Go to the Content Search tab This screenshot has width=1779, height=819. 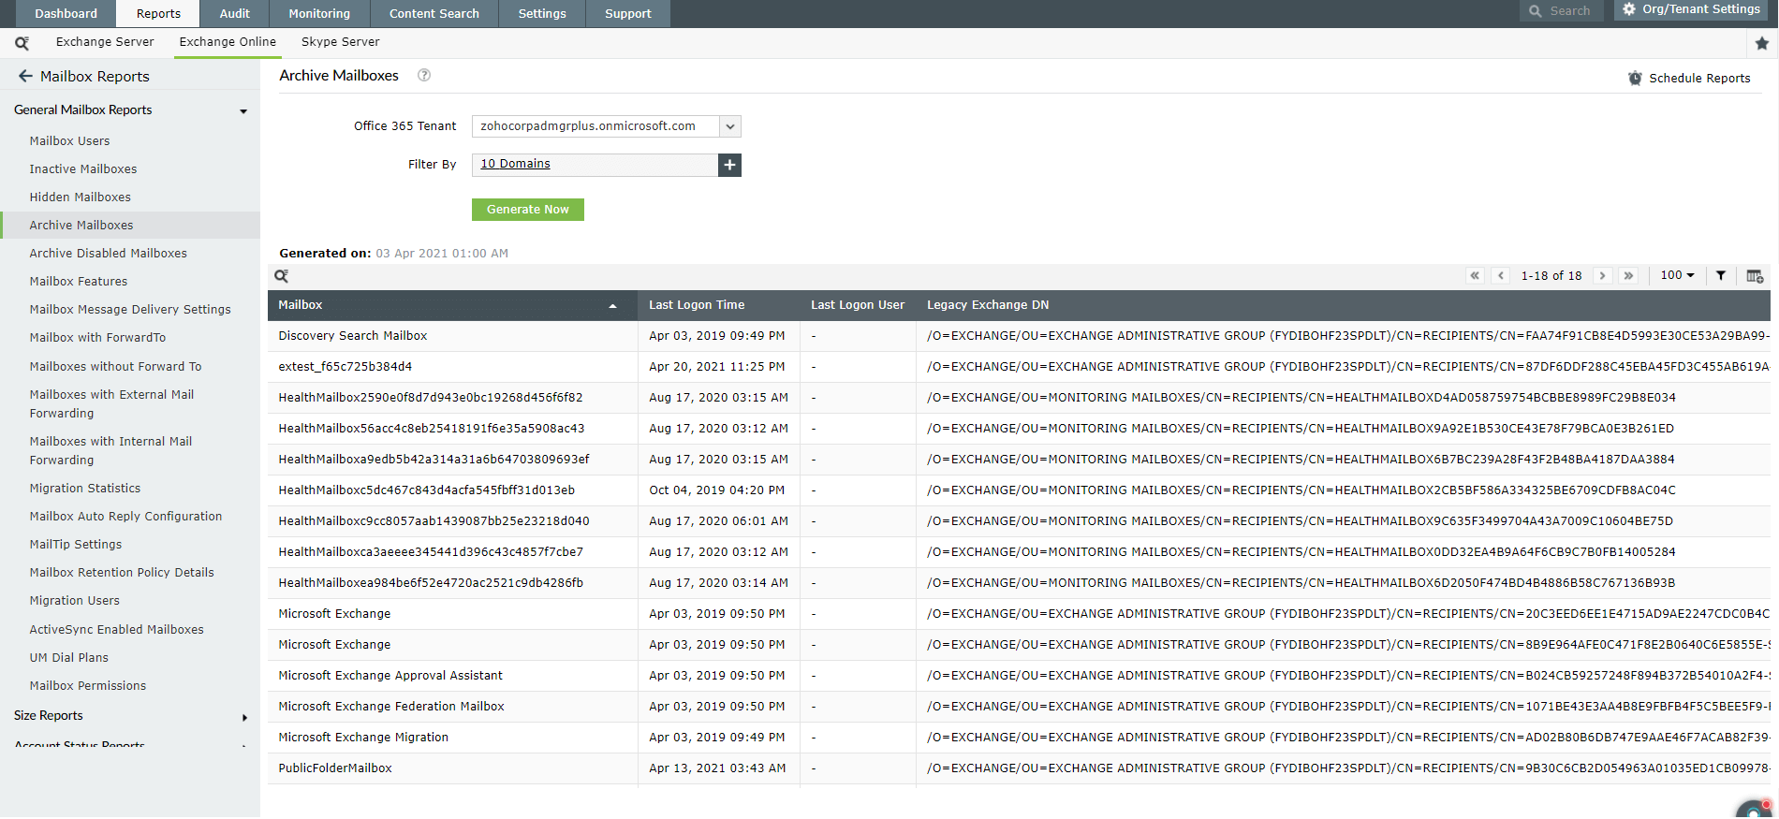434,13
